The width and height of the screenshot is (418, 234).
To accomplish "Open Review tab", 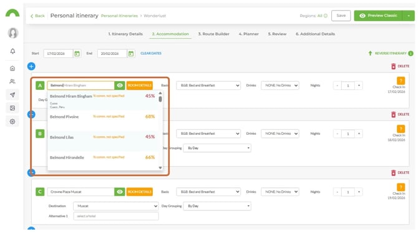I will tap(277, 34).
